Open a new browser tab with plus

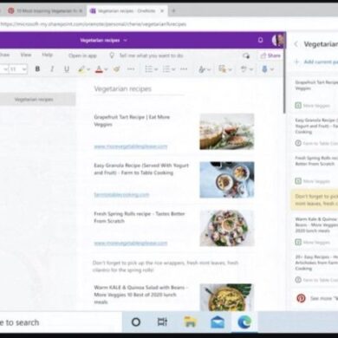173,11
